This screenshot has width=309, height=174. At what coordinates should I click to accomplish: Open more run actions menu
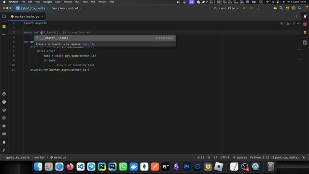(x=258, y=8)
